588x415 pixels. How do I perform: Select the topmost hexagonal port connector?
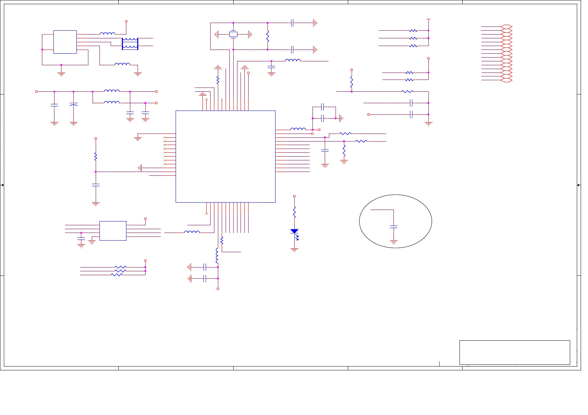click(x=506, y=27)
